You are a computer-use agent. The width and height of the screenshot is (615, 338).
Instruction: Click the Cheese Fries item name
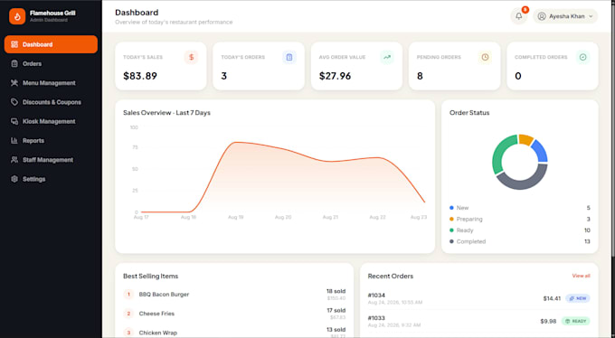pos(156,314)
